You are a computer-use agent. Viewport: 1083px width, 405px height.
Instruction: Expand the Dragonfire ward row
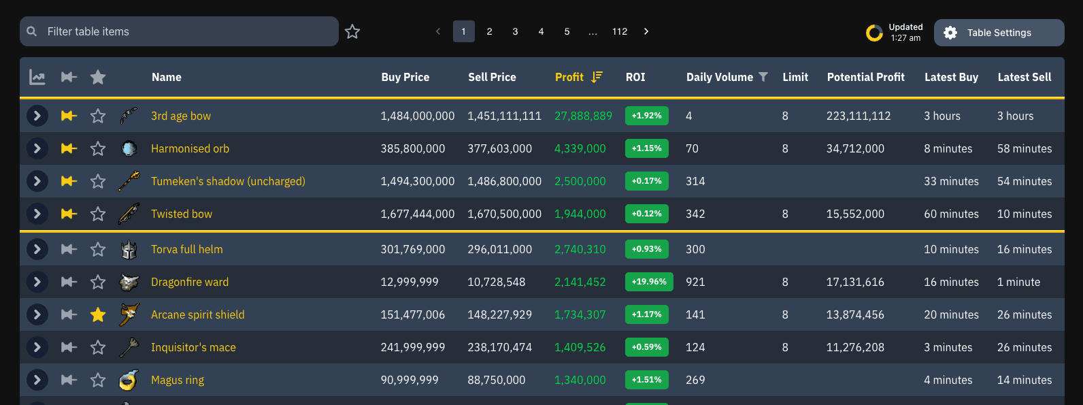pos(37,282)
